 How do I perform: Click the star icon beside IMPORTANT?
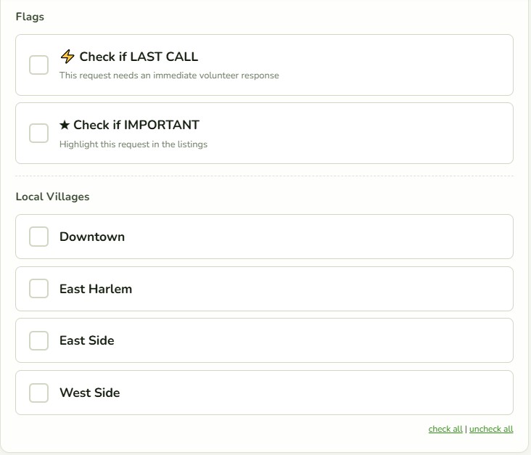coord(65,125)
